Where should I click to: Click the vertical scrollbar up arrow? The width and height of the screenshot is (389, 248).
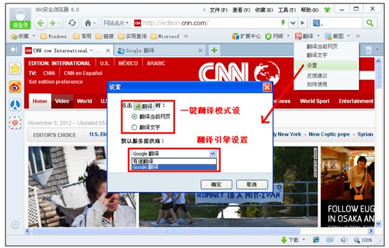[x=378, y=61]
